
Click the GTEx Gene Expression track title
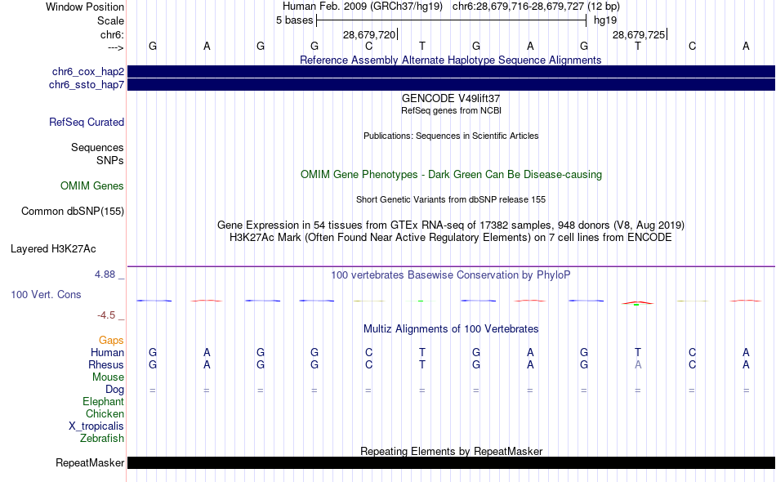(450, 225)
